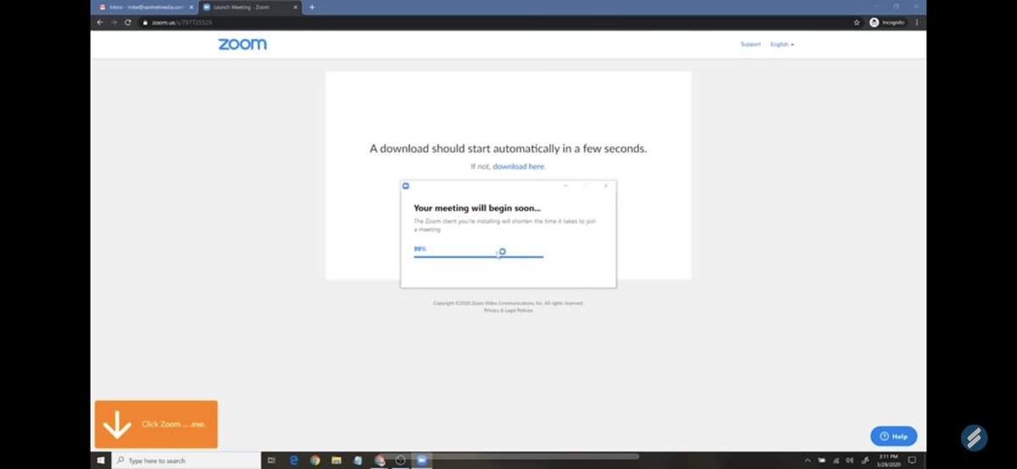Open File Explorer from the taskbar
Screen dimensions: 1017x469
(x=336, y=461)
